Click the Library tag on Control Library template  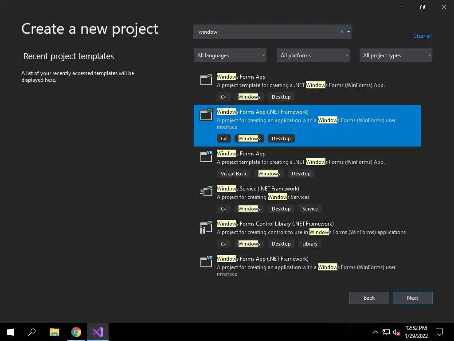coord(310,244)
